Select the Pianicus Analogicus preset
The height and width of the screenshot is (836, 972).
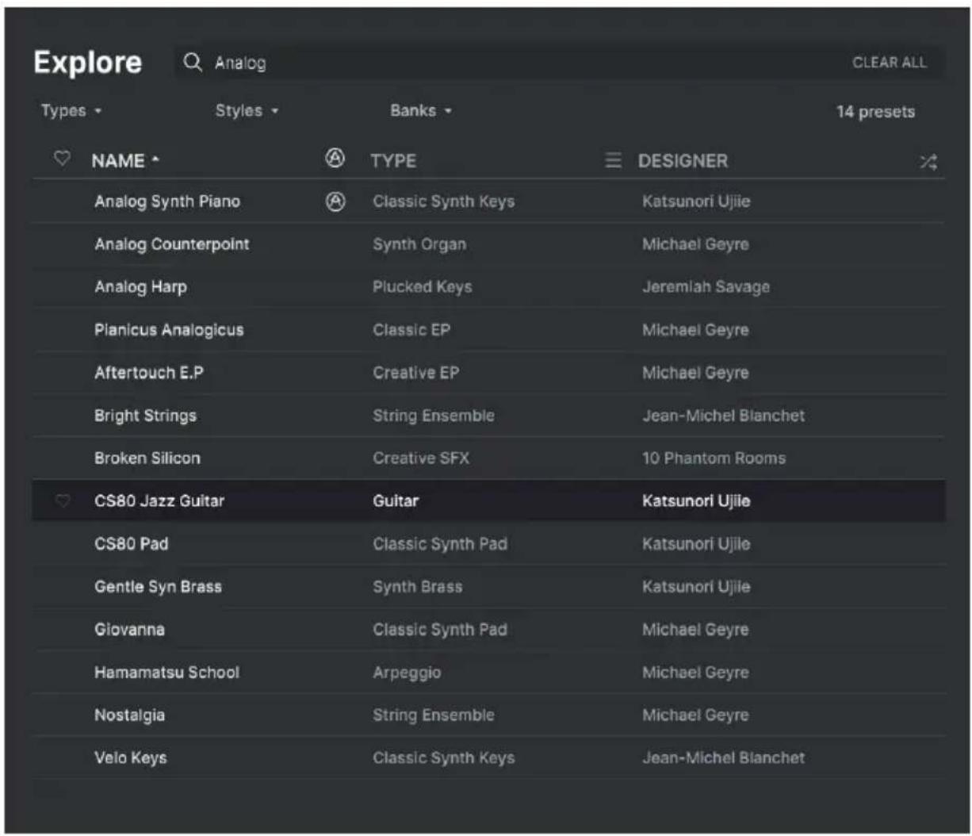(488, 330)
